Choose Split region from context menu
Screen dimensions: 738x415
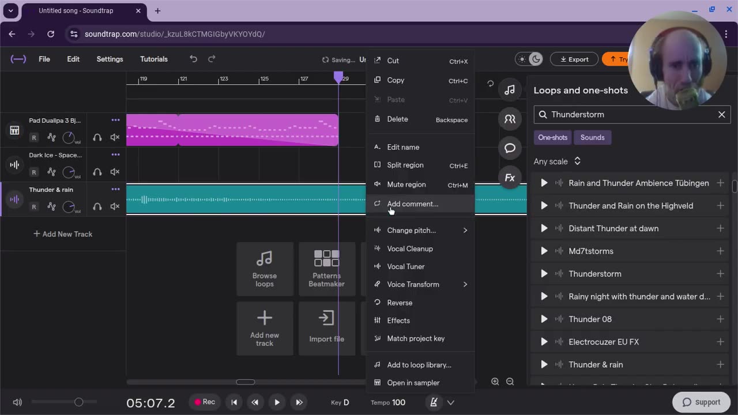[x=420, y=165]
